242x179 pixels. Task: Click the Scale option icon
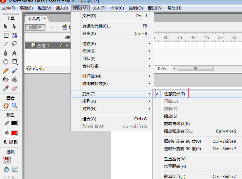click(x=15, y=170)
